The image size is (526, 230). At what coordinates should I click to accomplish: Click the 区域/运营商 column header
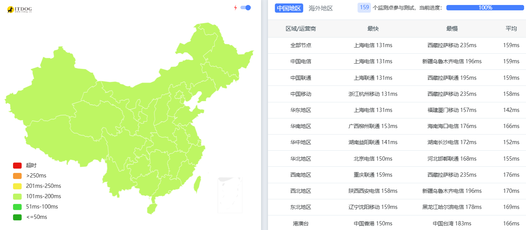[x=301, y=29]
